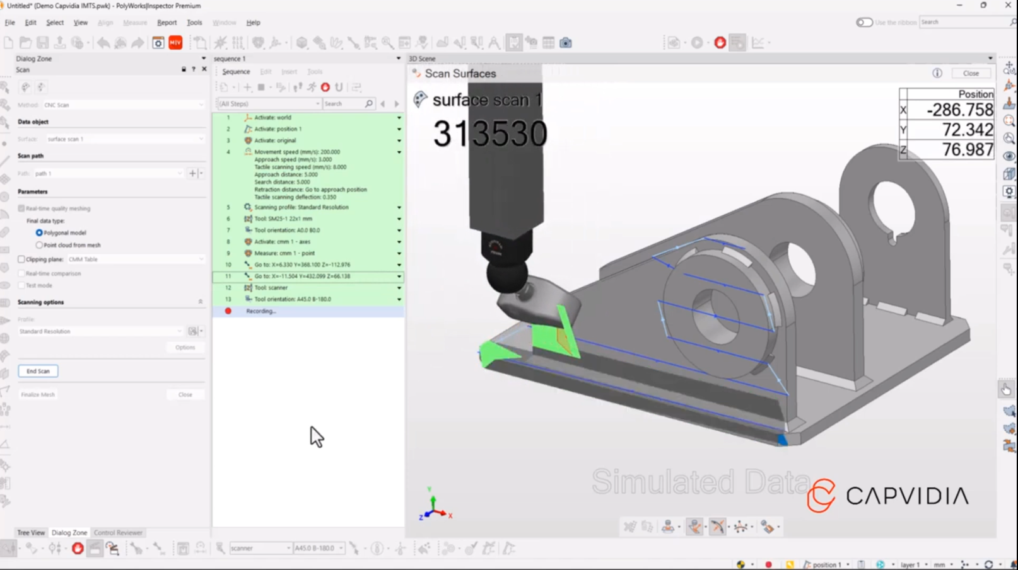This screenshot has height=570, width=1018.
Task: Toggle Real-time quality meshing checkbox
Action: point(21,208)
